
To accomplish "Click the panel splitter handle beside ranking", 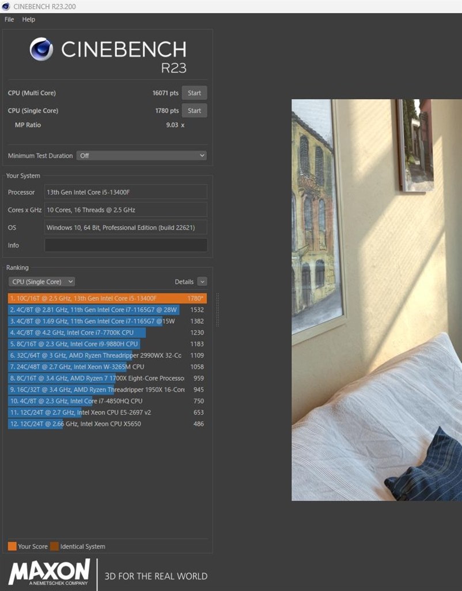I will (x=217, y=309).
